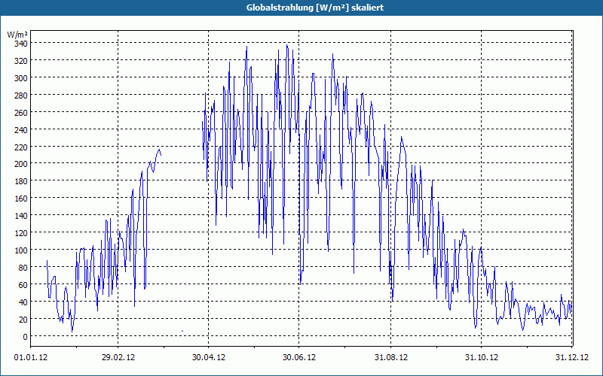Image resolution: width=603 pixels, height=376 pixels.
Task: Click the 340 y-axis label
Action: point(21,44)
